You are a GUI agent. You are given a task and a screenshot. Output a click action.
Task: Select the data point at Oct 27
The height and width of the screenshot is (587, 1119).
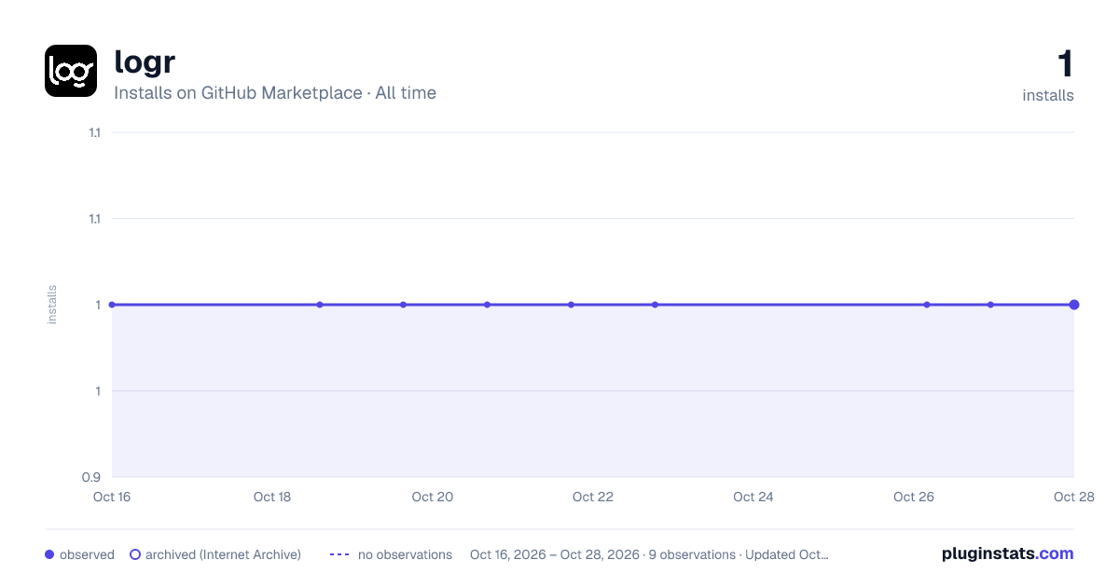pyautogui.click(x=990, y=305)
